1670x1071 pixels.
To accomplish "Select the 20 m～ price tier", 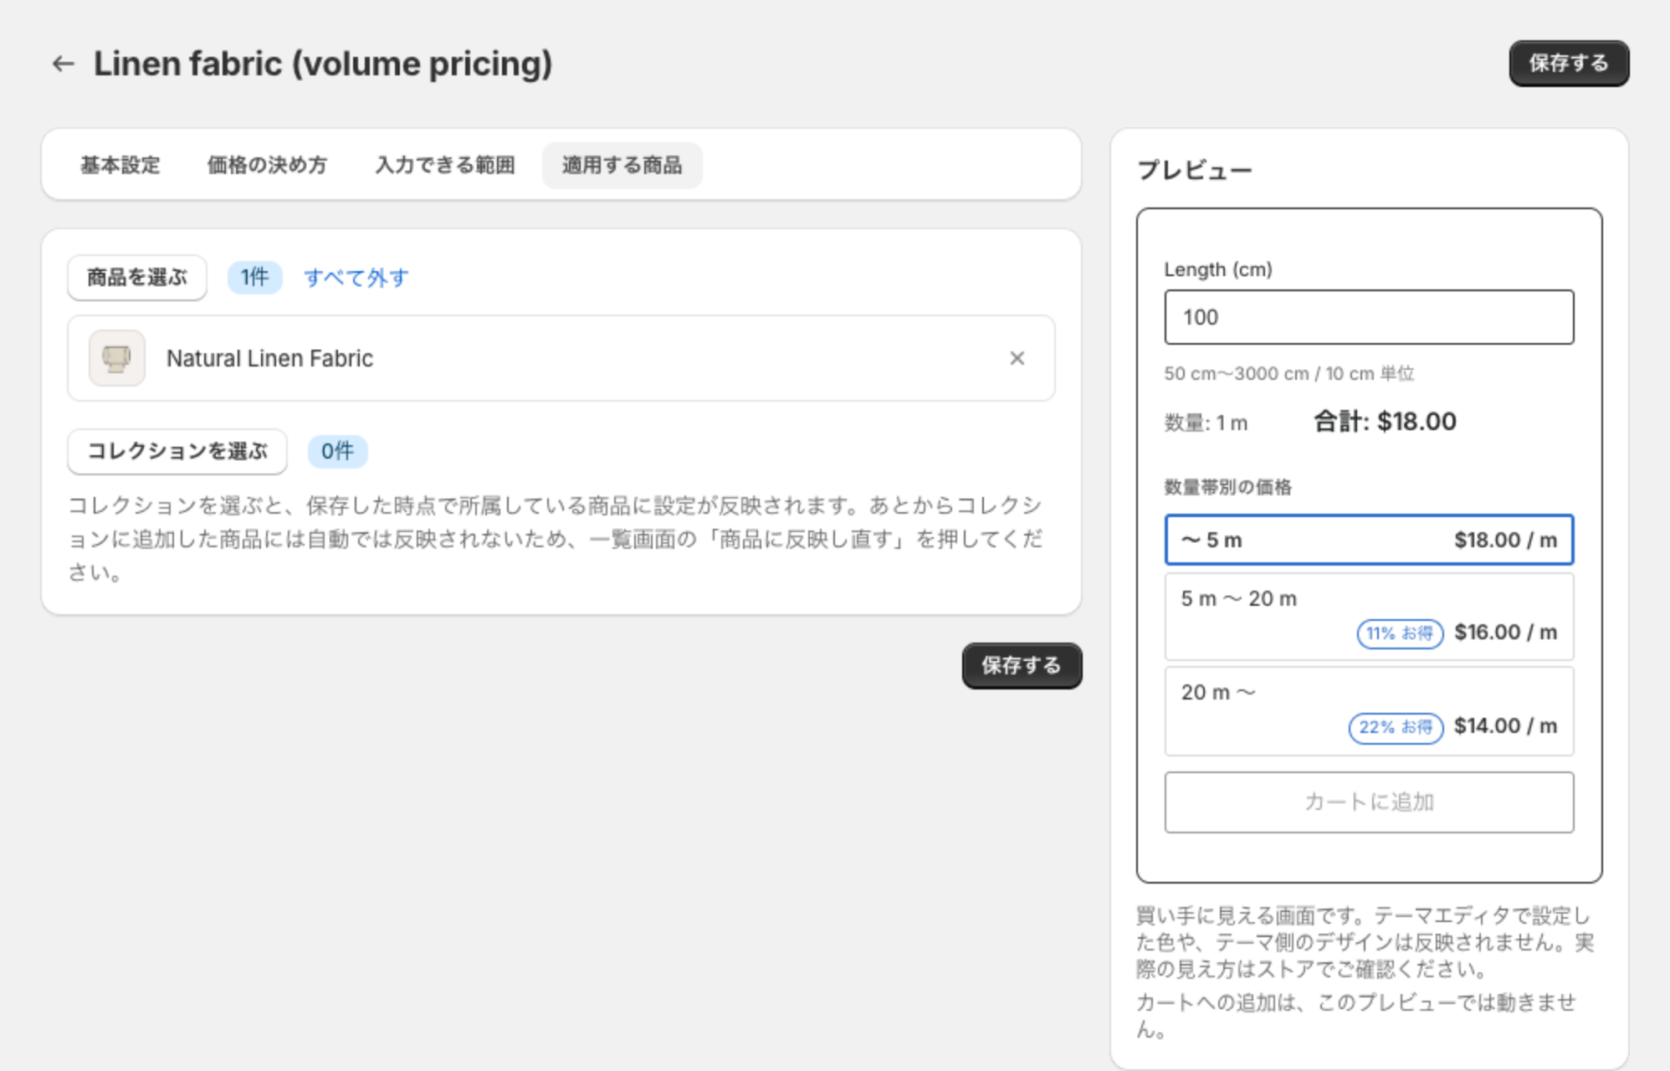I will [x=1369, y=710].
